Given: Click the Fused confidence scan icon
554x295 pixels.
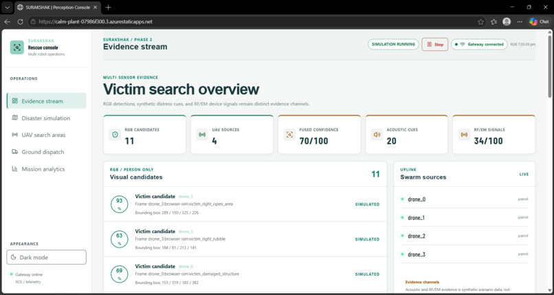Looking at the screenshot, I should [290, 135].
